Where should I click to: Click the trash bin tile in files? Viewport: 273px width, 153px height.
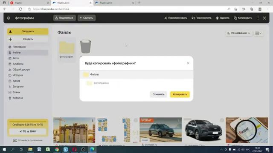pyautogui.click(x=85, y=46)
